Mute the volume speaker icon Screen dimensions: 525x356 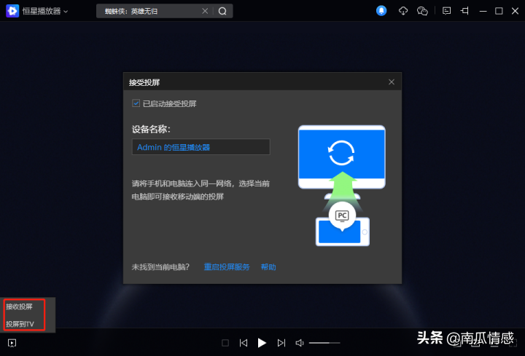point(300,343)
